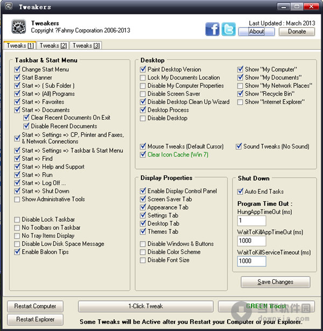Select the Tweaks [1] tab
Viewport: 323px width, 331px height.
[20, 45]
